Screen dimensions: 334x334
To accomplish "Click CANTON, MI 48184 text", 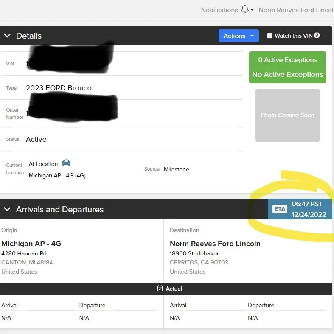I will [27, 262].
